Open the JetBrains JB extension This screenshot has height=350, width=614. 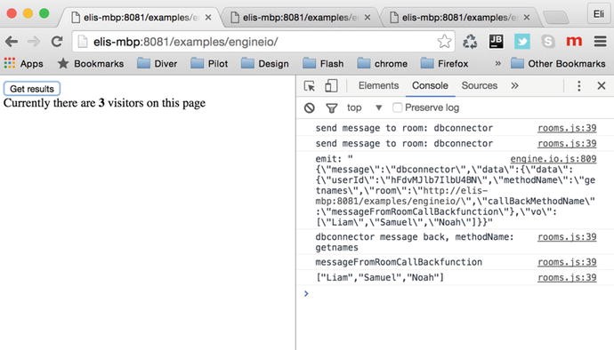497,41
